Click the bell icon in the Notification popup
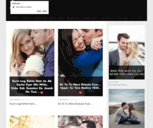Screen dimensions: 153x128 point(13,7)
